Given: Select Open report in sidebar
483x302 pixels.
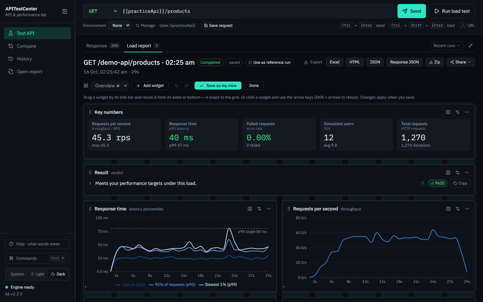Looking at the screenshot, I should pyautogui.click(x=37, y=71).
